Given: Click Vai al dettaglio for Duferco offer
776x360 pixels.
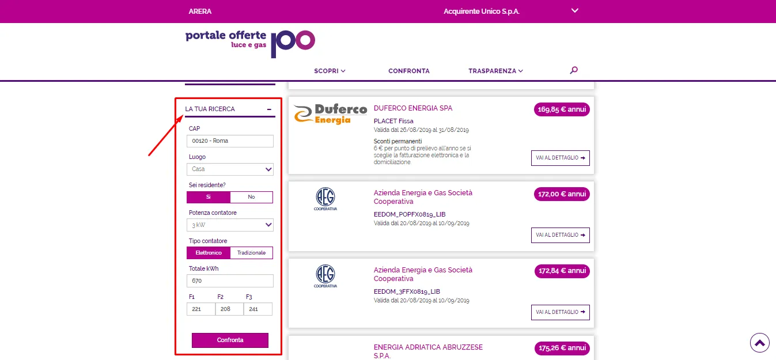Looking at the screenshot, I should point(561,158).
